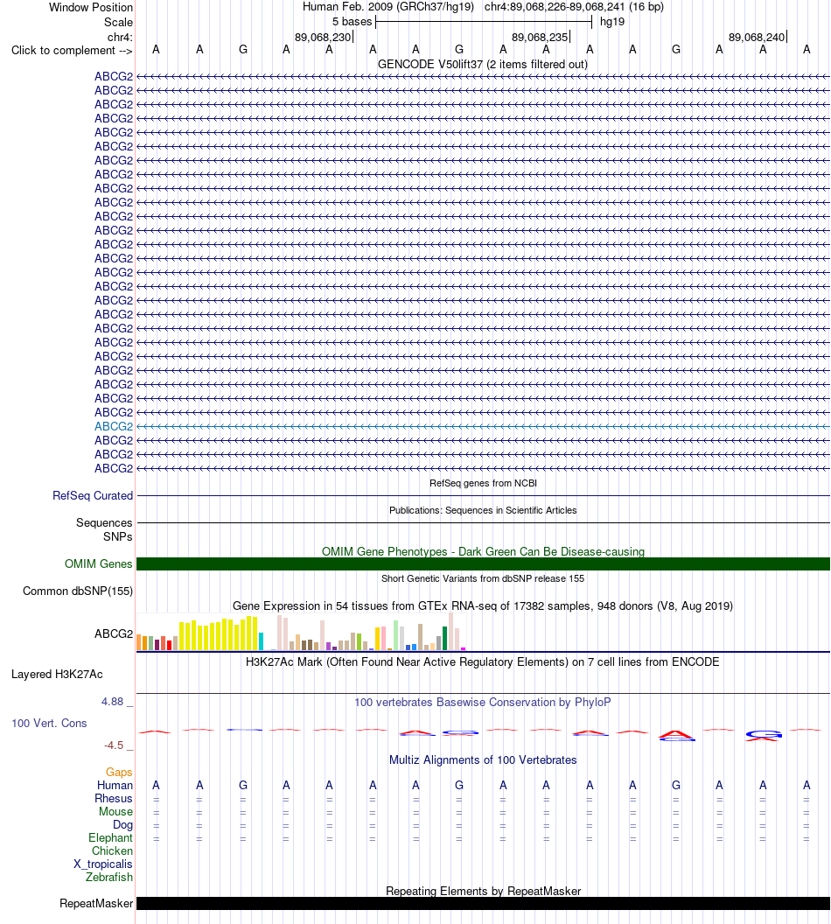Click the highlighted light-blue ABCG2 transcript label
This screenshot has width=831, height=924.
[114, 426]
